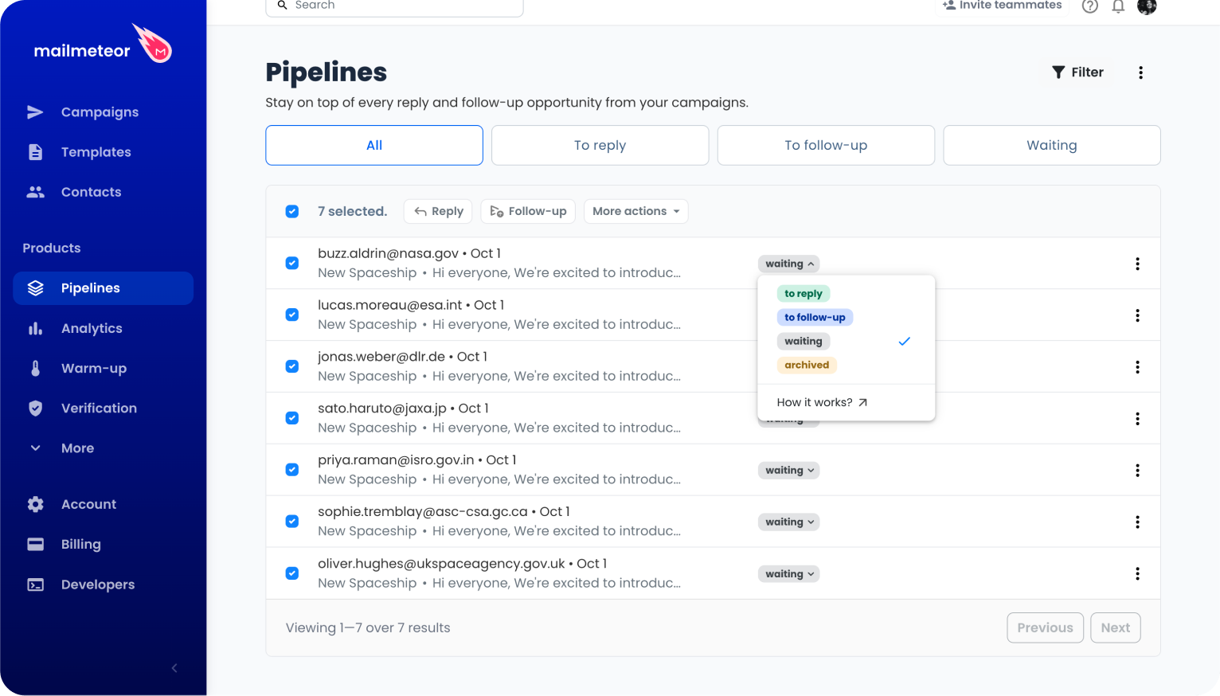1220x696 pixels.
Task: Open row options for sophie.tremblay@asc-csa.gc.ca
Action: (x=1137, y=522)
